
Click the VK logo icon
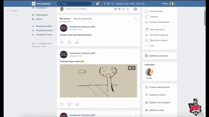[x=34, y=4]
